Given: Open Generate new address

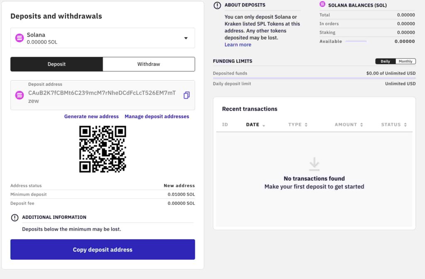Looking at the screenshot, I should coord(91,116).
